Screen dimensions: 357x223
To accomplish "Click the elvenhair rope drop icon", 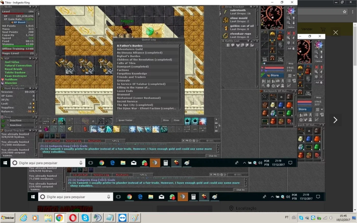I will 225,35.
